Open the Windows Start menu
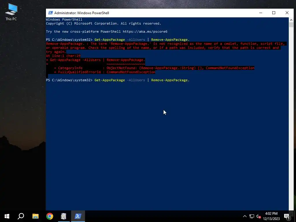The height and width of the screenshot is (222, 296). point(7,216)
